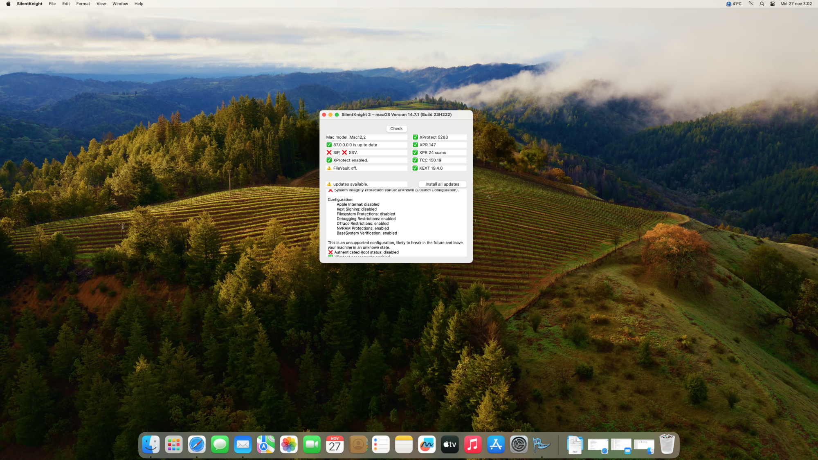The image size is (818, 460).
Task: Click the Check button
Action: click(x=396, y=128)
